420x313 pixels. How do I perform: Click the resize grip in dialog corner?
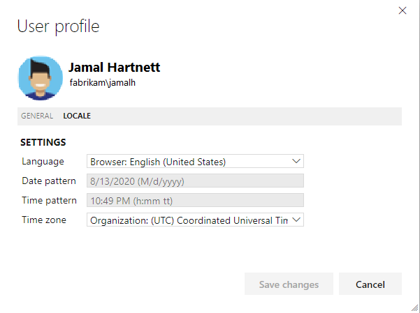point(414,307)
